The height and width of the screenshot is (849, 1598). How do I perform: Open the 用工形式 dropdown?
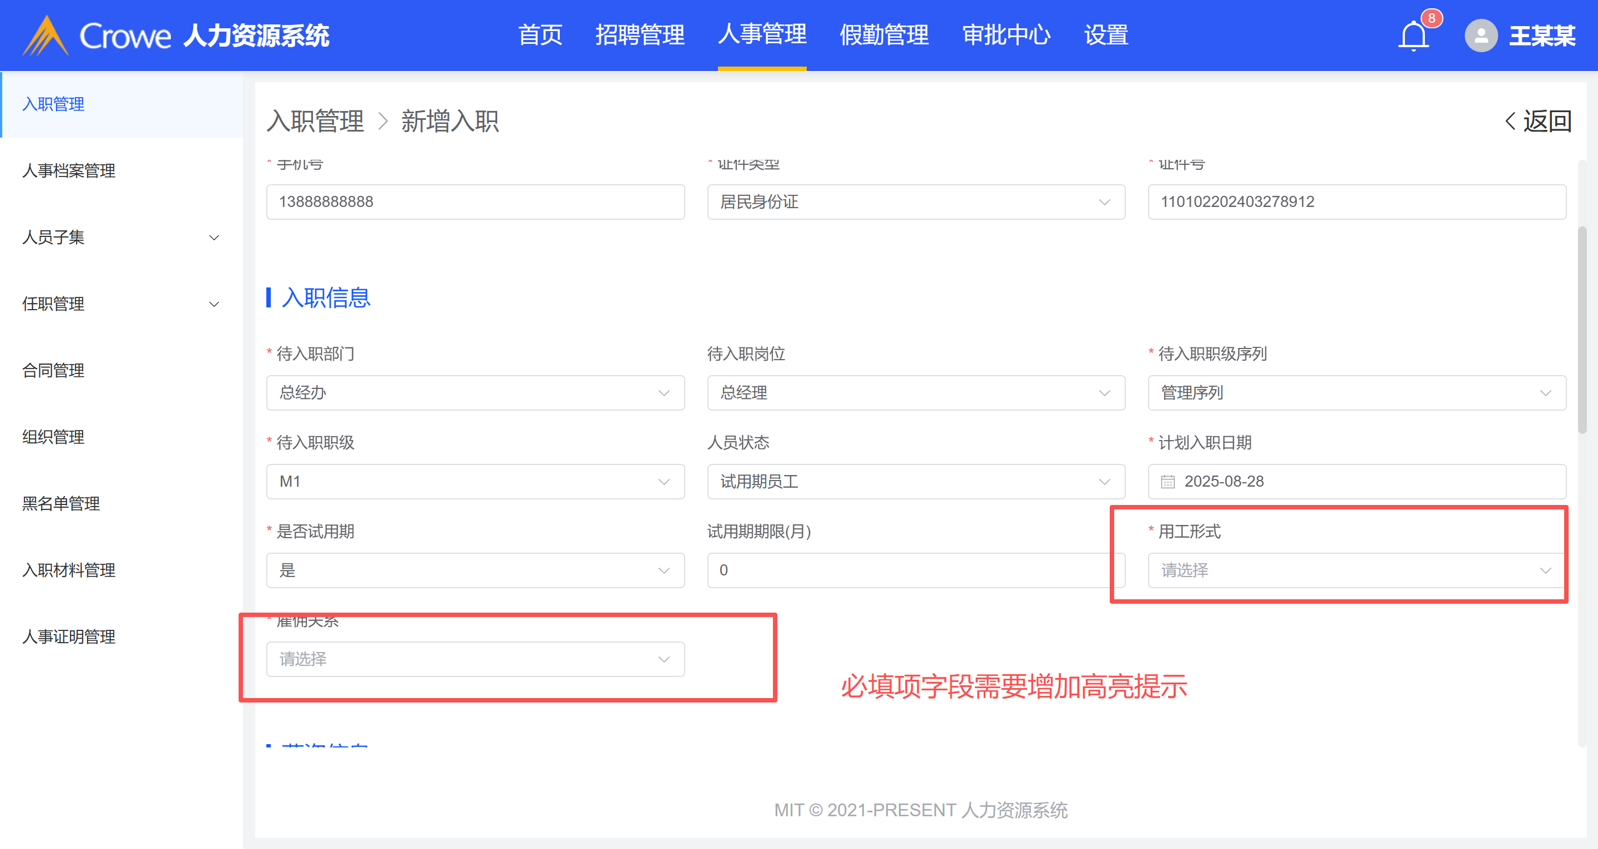point(1356,570)
